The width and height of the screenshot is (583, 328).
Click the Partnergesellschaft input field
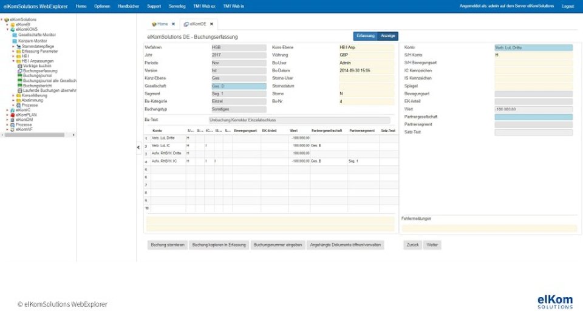533,117
